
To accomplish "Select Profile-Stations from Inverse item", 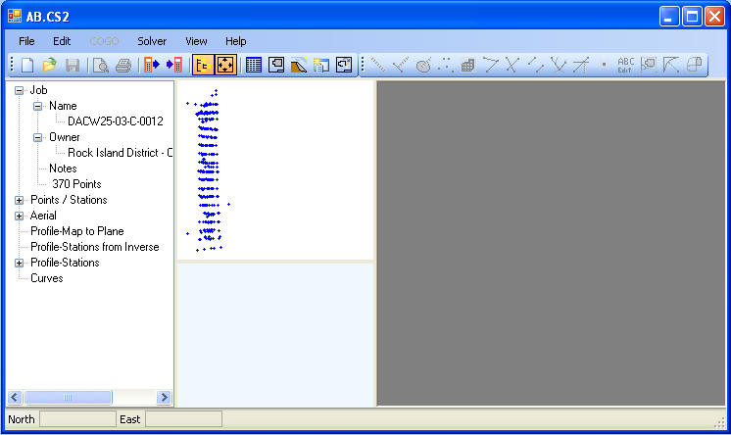I will [x=95, y=247].
